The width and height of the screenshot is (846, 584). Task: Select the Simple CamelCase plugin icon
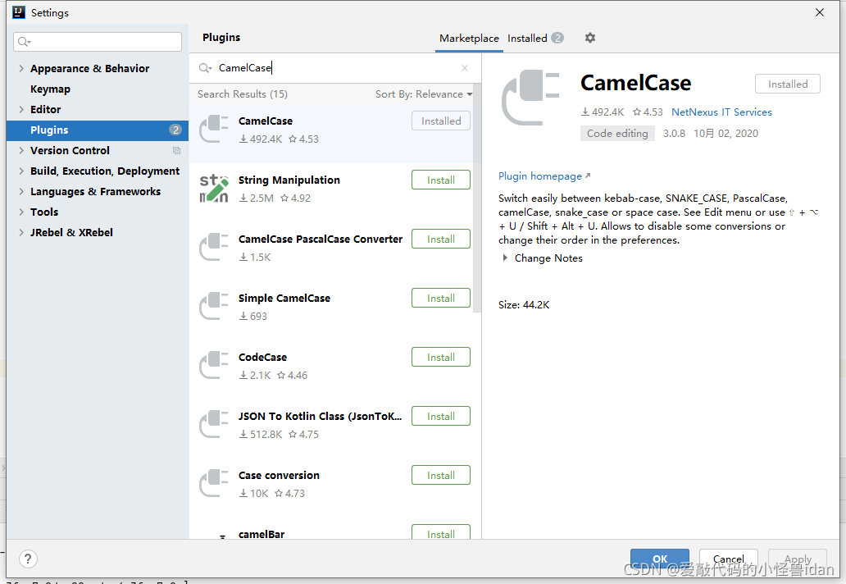pyautogui.click(x=214, y=307)
